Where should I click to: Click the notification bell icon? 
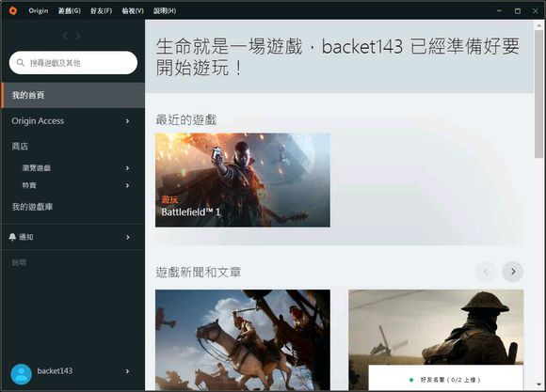click(12, 237)
